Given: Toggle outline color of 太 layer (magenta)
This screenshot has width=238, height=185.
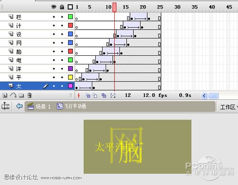Looking at the screenshot, I should (x=70, y=86).
